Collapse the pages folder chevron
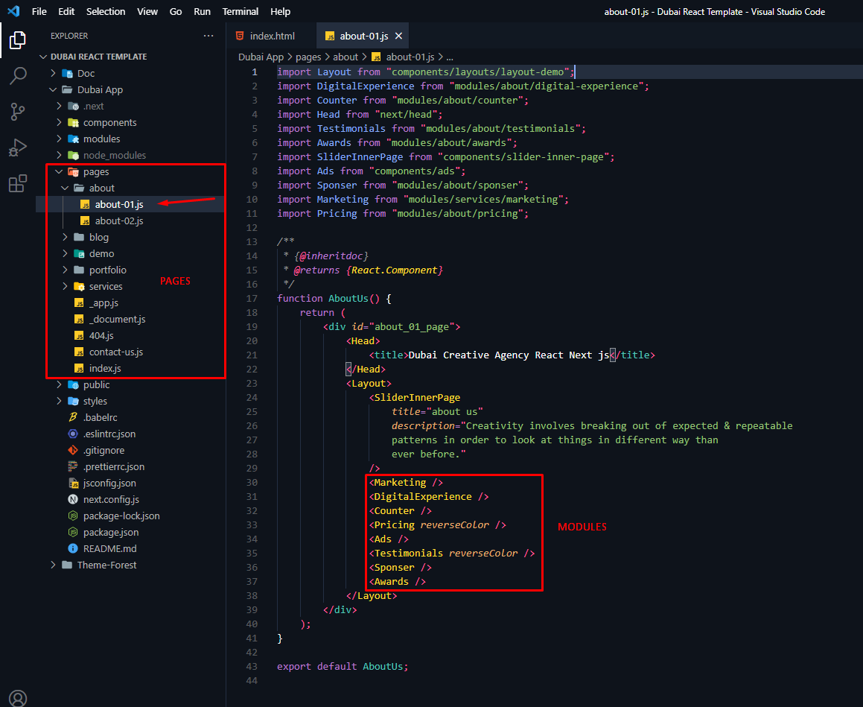Screen dimensions: 863x707 click(59, 172)
